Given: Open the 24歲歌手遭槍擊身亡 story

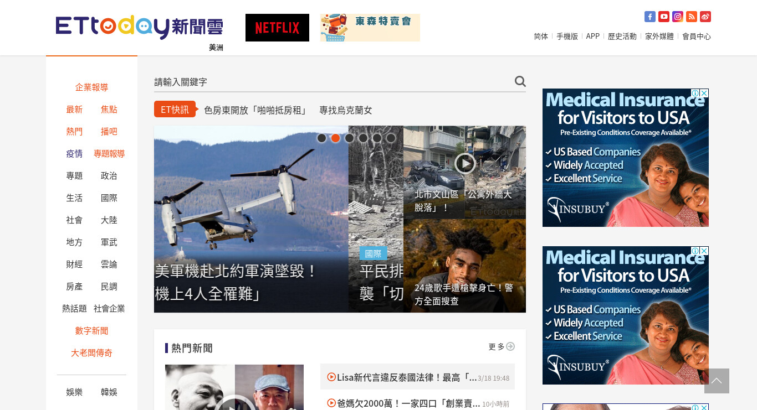Looking at the screenshot, I should click(464, 266).
